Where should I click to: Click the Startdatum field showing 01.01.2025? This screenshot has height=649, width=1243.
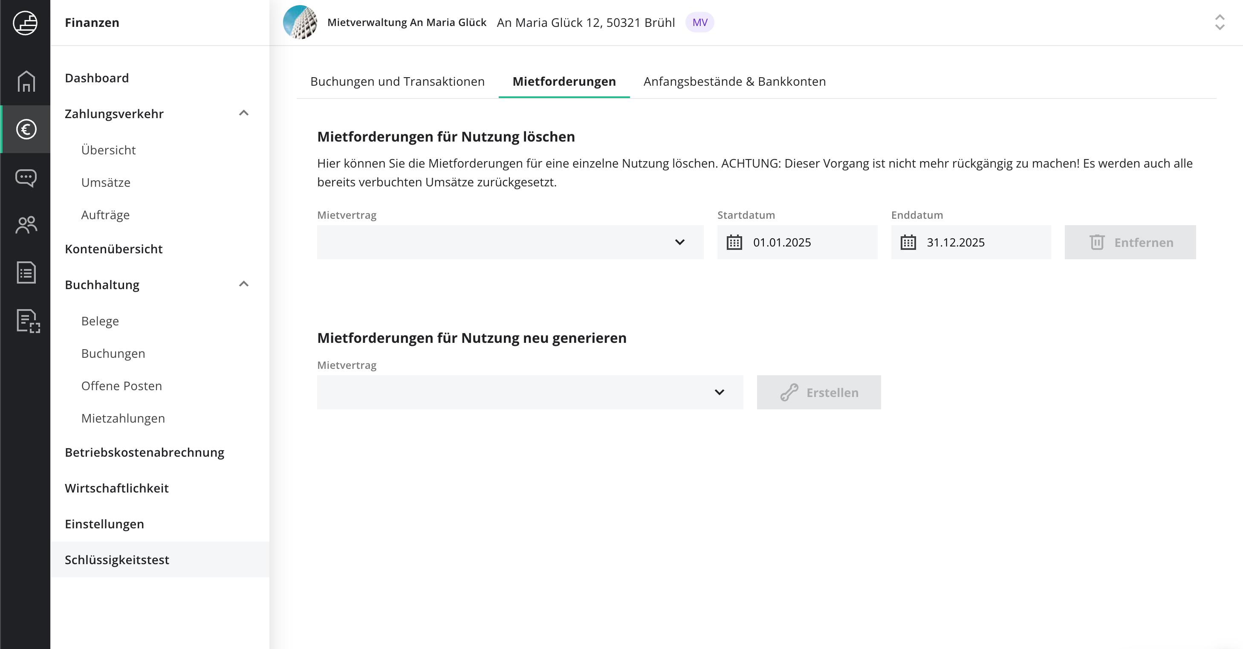[797, 242]
